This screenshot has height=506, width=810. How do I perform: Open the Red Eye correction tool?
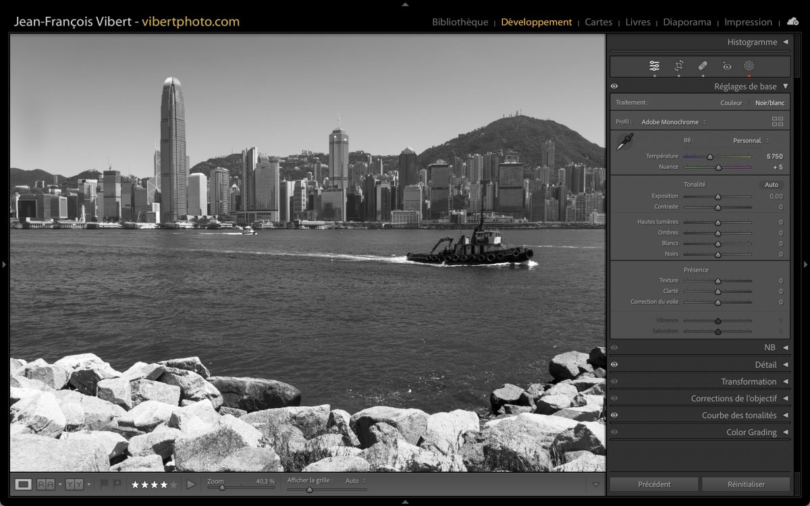click(726, 66)
